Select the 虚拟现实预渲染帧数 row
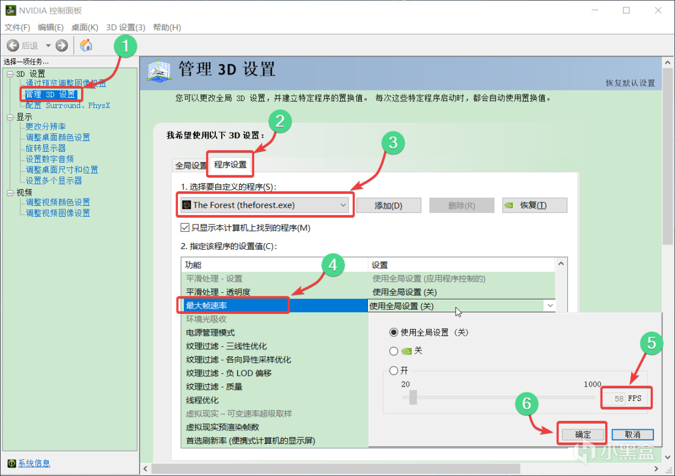The image size is (675, 476). pyautogui.click(x=274, y=427)
